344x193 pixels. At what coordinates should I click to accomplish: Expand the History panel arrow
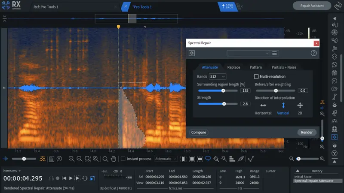pos(298,171)
